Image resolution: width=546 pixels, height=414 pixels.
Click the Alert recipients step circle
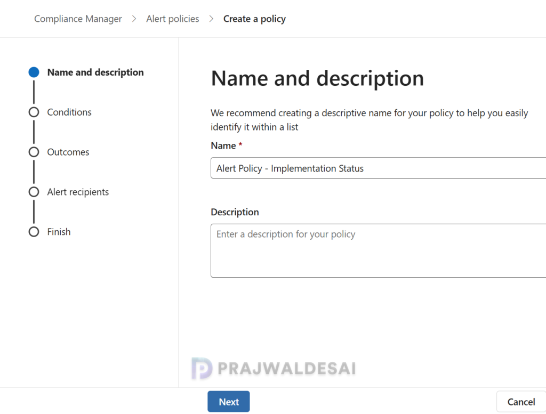point(34,192)
